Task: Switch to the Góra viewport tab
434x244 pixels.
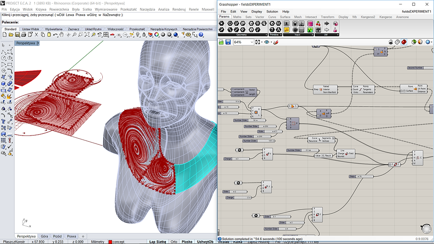Action: 44,236
